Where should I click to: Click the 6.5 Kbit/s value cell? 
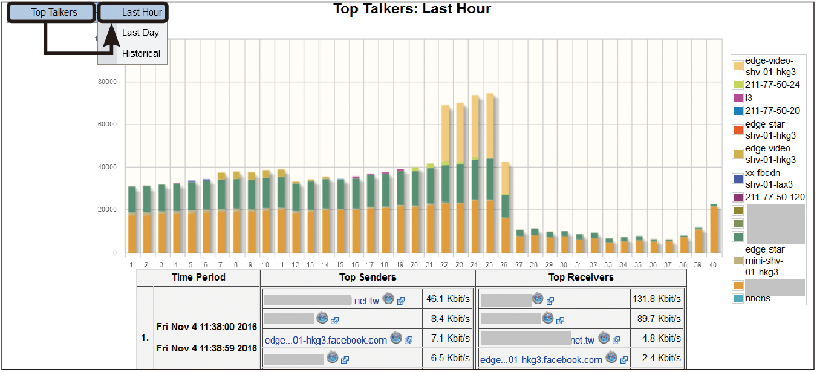pos(448,359)
